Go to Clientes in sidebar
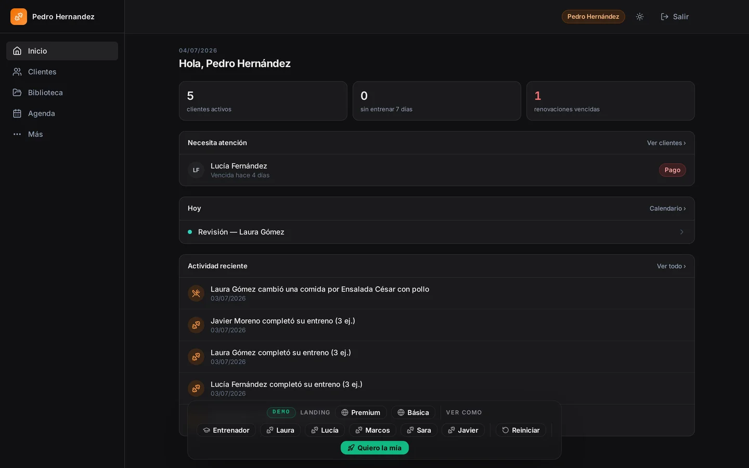The width and height of the screenshot is (749, 468). coord(62,72)
